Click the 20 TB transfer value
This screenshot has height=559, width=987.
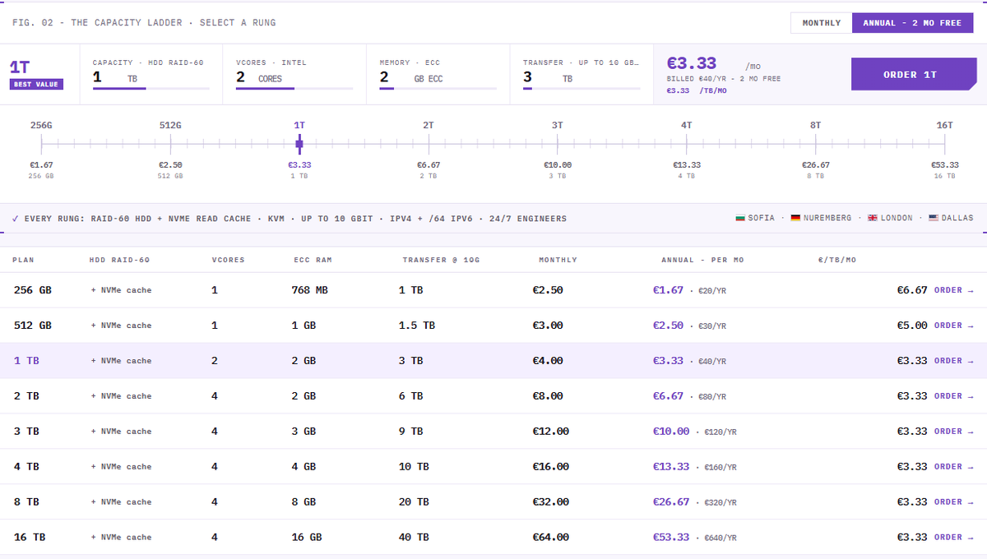click(414, 502)
